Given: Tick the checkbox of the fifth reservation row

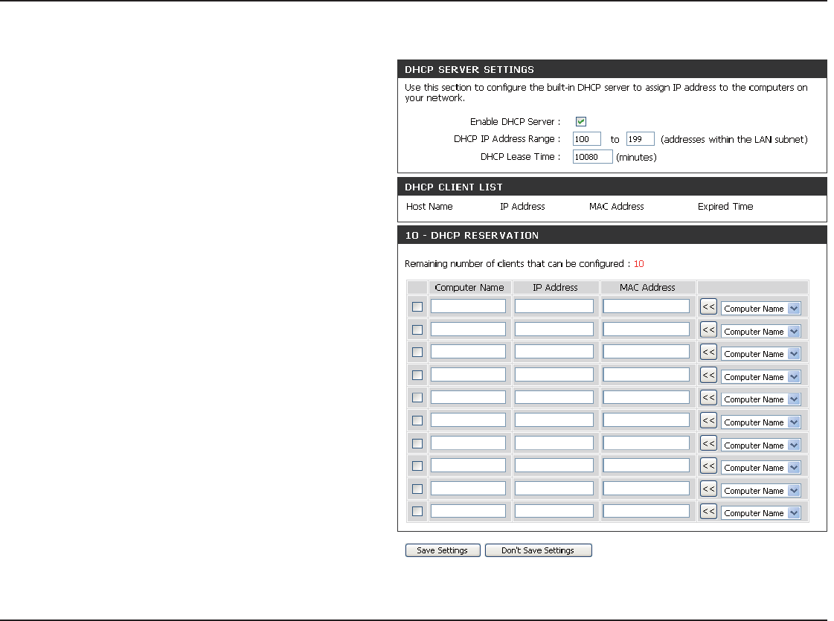Looking at the screenshot, I should tap(417, 398).
